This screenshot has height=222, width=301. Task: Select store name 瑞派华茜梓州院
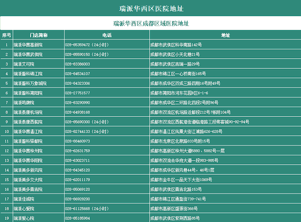click(x=28, y=151)
